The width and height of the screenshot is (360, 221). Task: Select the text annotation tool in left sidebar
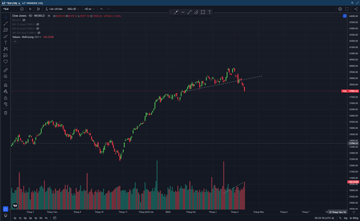pos(6,42)
